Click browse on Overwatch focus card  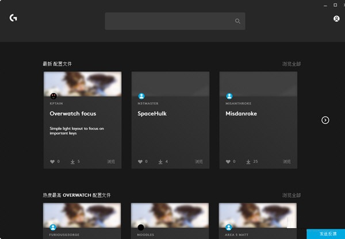pyautogui.click(x=111, y=161)
